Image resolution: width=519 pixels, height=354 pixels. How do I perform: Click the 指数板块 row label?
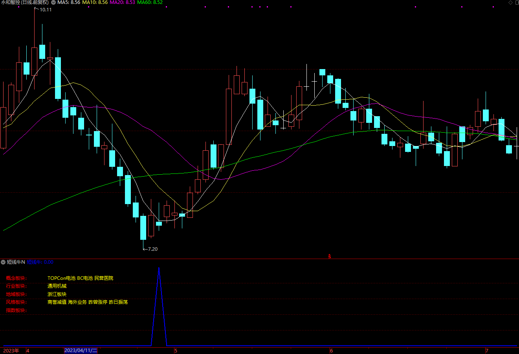click(x=17, y=310)
